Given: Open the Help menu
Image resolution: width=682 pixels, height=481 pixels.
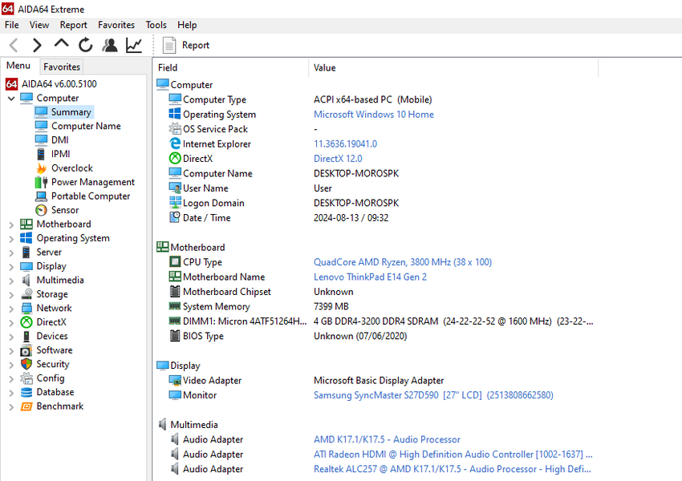Looking at the screenshot, I should click(x=187, y=25).
